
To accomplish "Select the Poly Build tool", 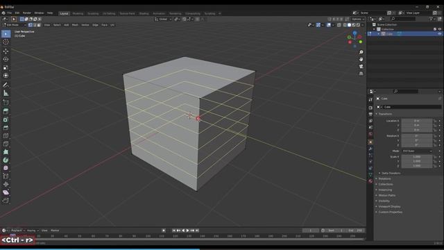I will pyautogui.click(x=6, y=152).
